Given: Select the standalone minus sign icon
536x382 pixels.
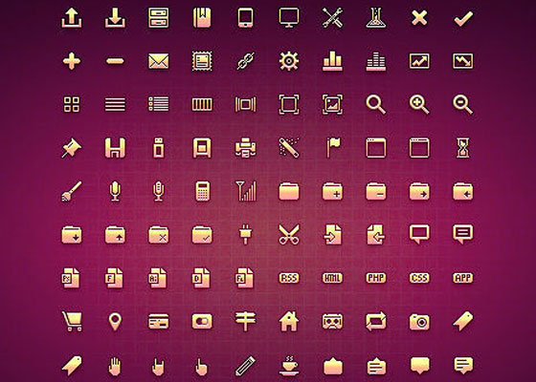Looking at the screenshot, I should tap(115, 61).
